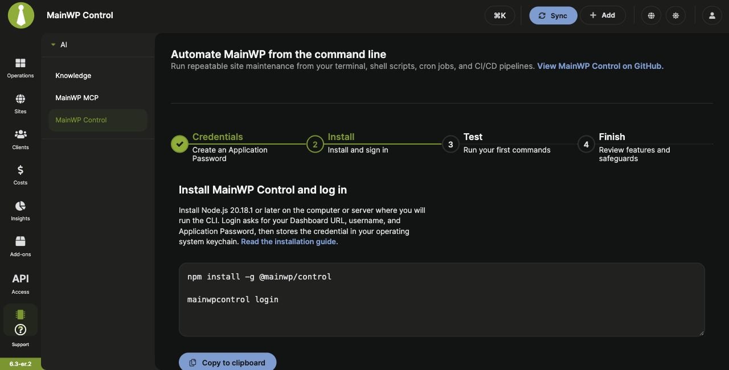Click the completed Credentials checkmark circle
The image size is (729, 370).
point(179,144)
